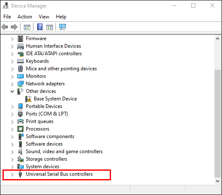This screenshot has height=195, width=222.
Task: Click the Processors chip icon
Action: tap(20, 129)
